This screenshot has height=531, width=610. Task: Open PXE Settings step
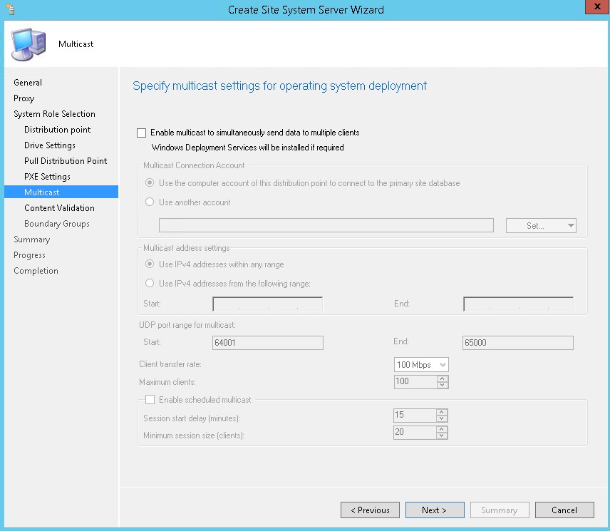(x=48, y=177)
